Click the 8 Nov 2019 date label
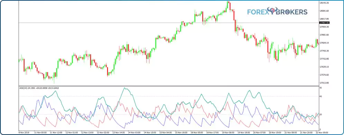344x135 pixels. [24, 133]
